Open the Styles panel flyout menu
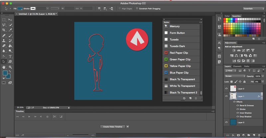Image resolution: width=266 pixels, height=138 pixels. [201, 22]
